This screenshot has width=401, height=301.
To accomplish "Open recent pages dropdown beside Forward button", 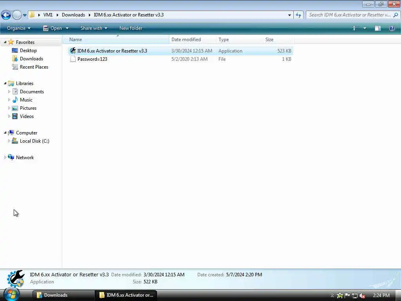I will tap(25, 15).
